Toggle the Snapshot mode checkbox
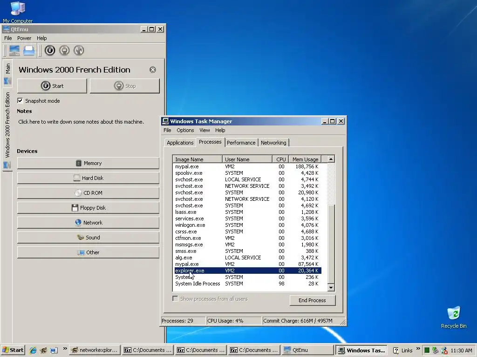This screenshot has width=477, height=357. point(20,100)
